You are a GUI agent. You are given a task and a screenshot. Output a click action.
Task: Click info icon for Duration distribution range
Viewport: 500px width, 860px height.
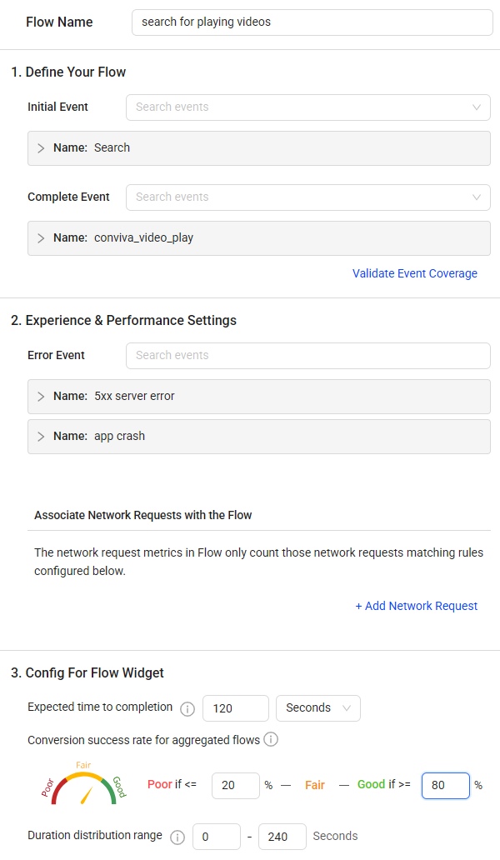[x=177, y=837]
